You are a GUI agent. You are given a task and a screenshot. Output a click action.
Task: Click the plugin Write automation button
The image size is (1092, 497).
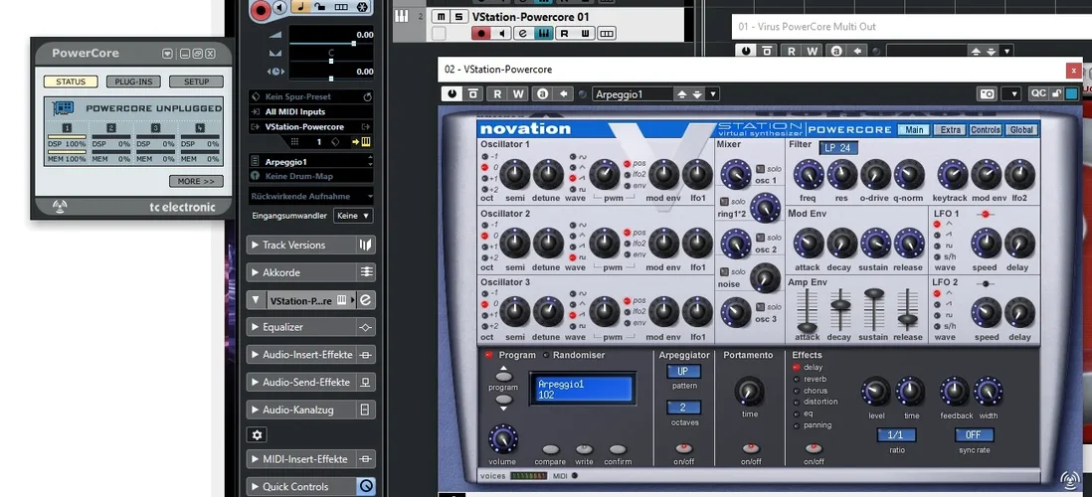pos(518,93)
